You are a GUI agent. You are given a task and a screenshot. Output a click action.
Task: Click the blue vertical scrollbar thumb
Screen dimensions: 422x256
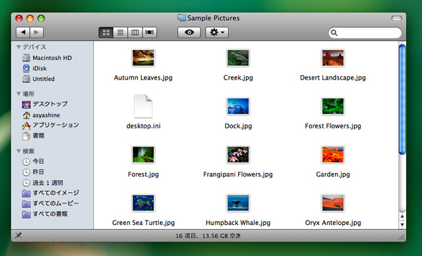[402, 99]
